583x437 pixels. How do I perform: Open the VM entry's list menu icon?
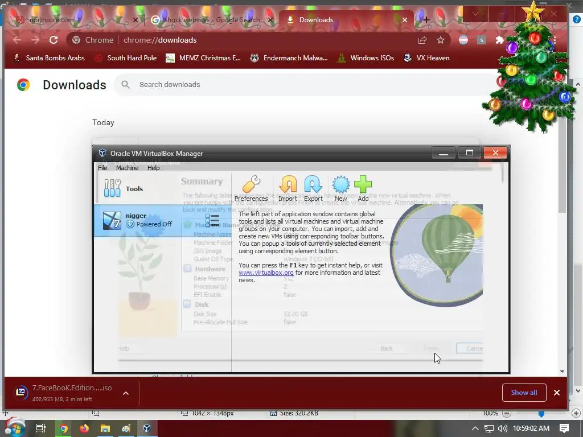click(212, 221)
